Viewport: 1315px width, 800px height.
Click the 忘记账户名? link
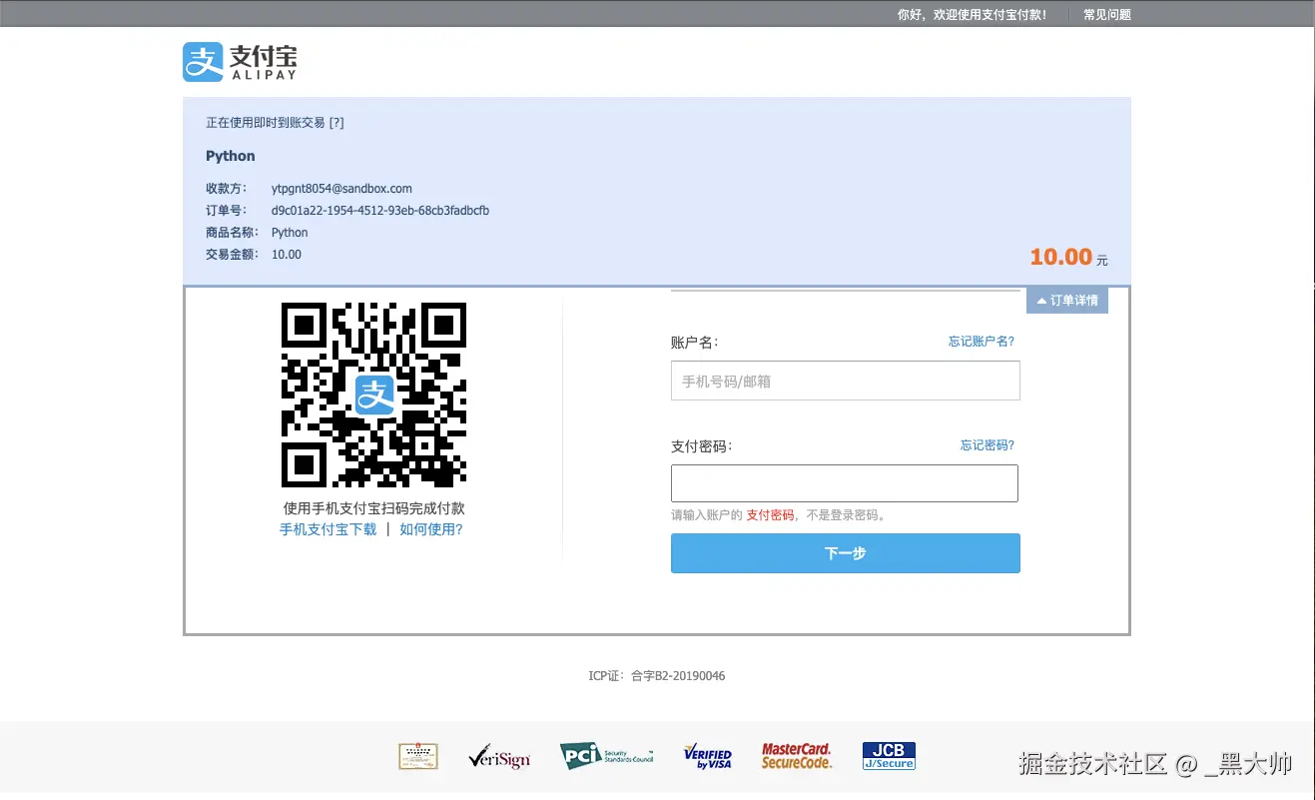pos(982,342)
